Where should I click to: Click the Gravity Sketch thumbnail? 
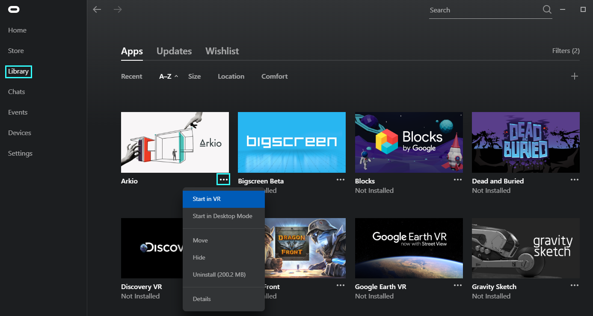[x=526, y=248]
